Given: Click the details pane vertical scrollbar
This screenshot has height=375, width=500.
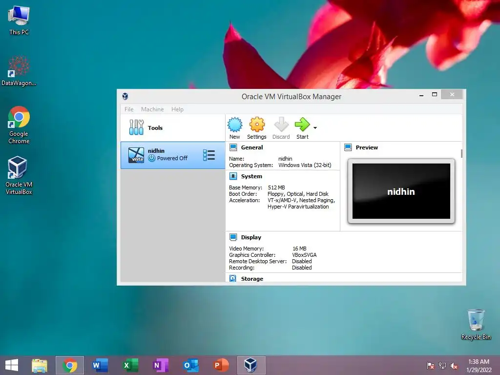Looking at the screenshot, I should click(461, 153).
